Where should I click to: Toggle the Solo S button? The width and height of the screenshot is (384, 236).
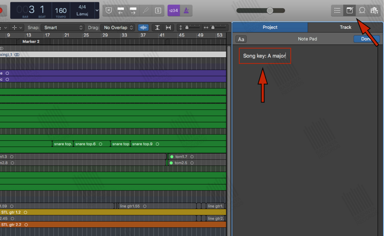click(158, 11)
